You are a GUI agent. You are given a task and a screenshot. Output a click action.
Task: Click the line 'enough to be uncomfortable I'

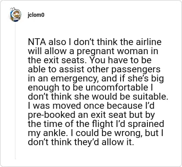tap(90, 88)
